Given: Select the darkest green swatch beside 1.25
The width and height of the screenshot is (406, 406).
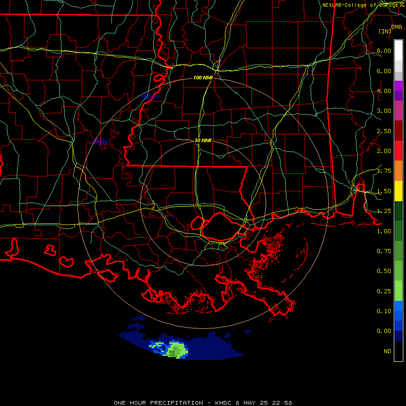Looking at the screenshot, I should (x=398, y=211).
